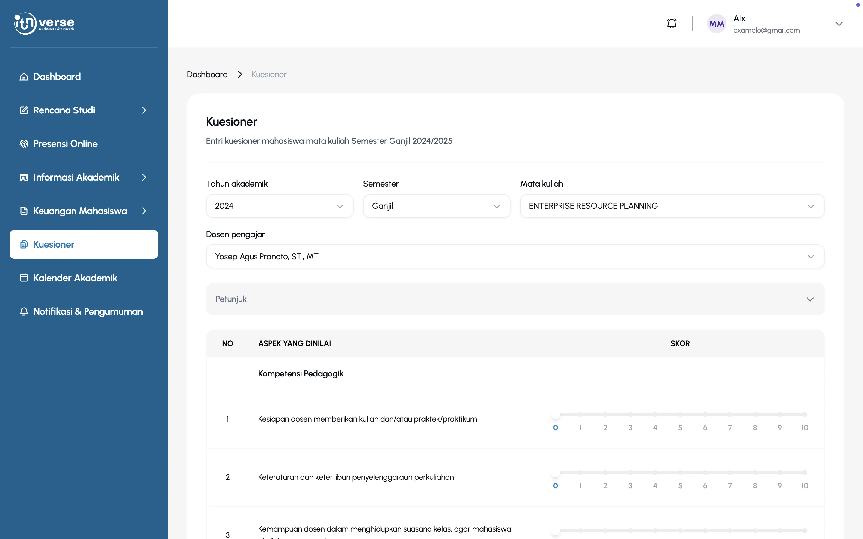Image resolution: width=863 pixels, height=539 pixels.
Task: Click the Kuesioner sidebar icon
Action: [x=24, y=244]
